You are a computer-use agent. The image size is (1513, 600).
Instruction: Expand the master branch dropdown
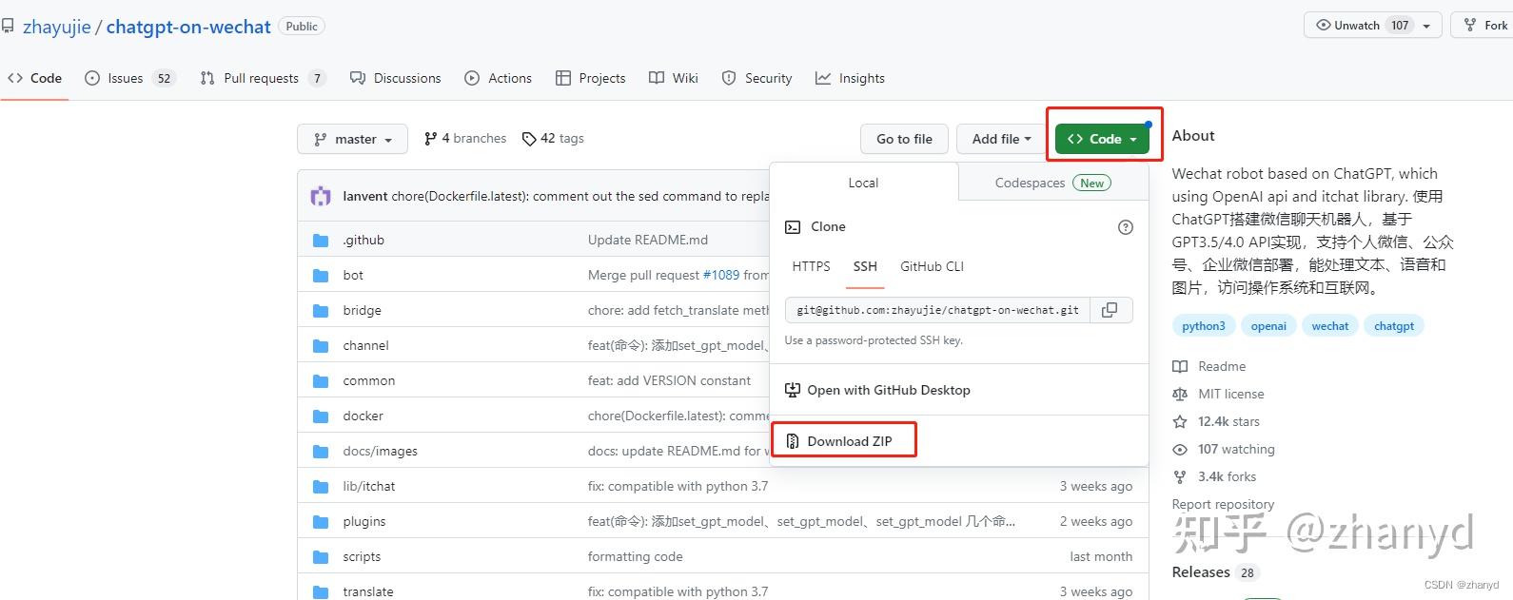(352, 139)
